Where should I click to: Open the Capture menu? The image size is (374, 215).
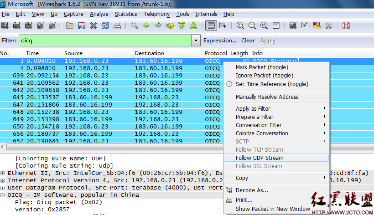tap(73, 14)
